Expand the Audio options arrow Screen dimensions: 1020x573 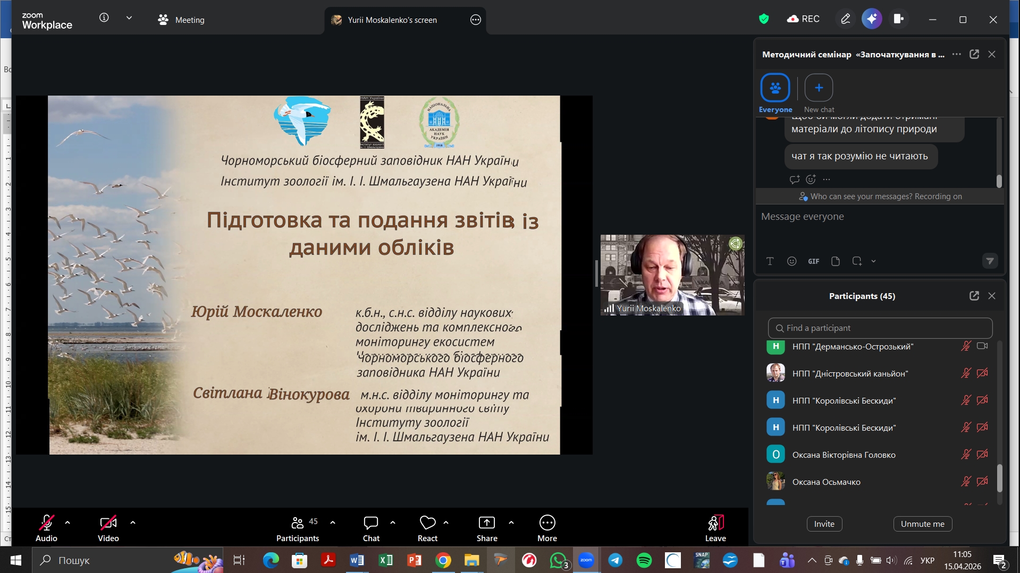pos(68,523)
